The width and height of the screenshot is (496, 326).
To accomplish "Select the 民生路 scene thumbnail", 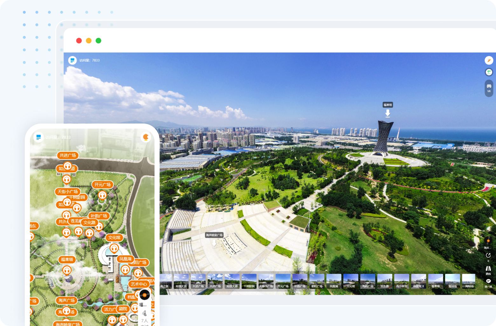I will pyautogui.click(x=385, y=281).
